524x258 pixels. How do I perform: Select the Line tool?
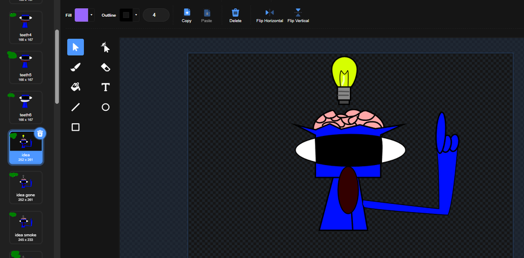click(x=76, y=107)
